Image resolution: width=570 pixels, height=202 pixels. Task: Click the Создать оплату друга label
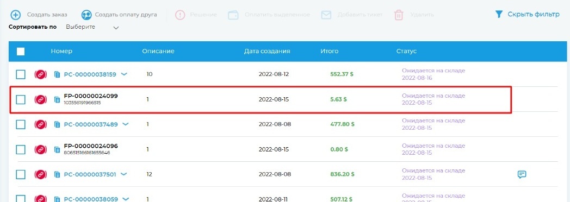(126, 15)
